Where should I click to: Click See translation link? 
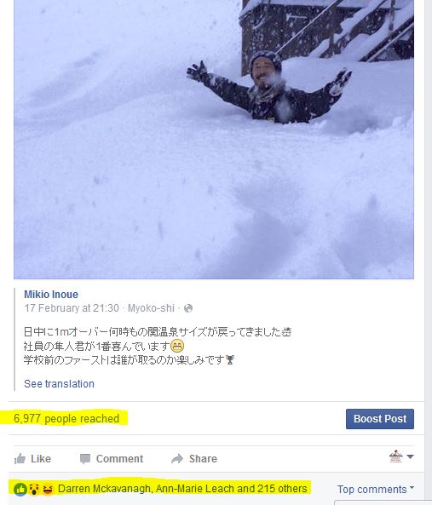60,384
